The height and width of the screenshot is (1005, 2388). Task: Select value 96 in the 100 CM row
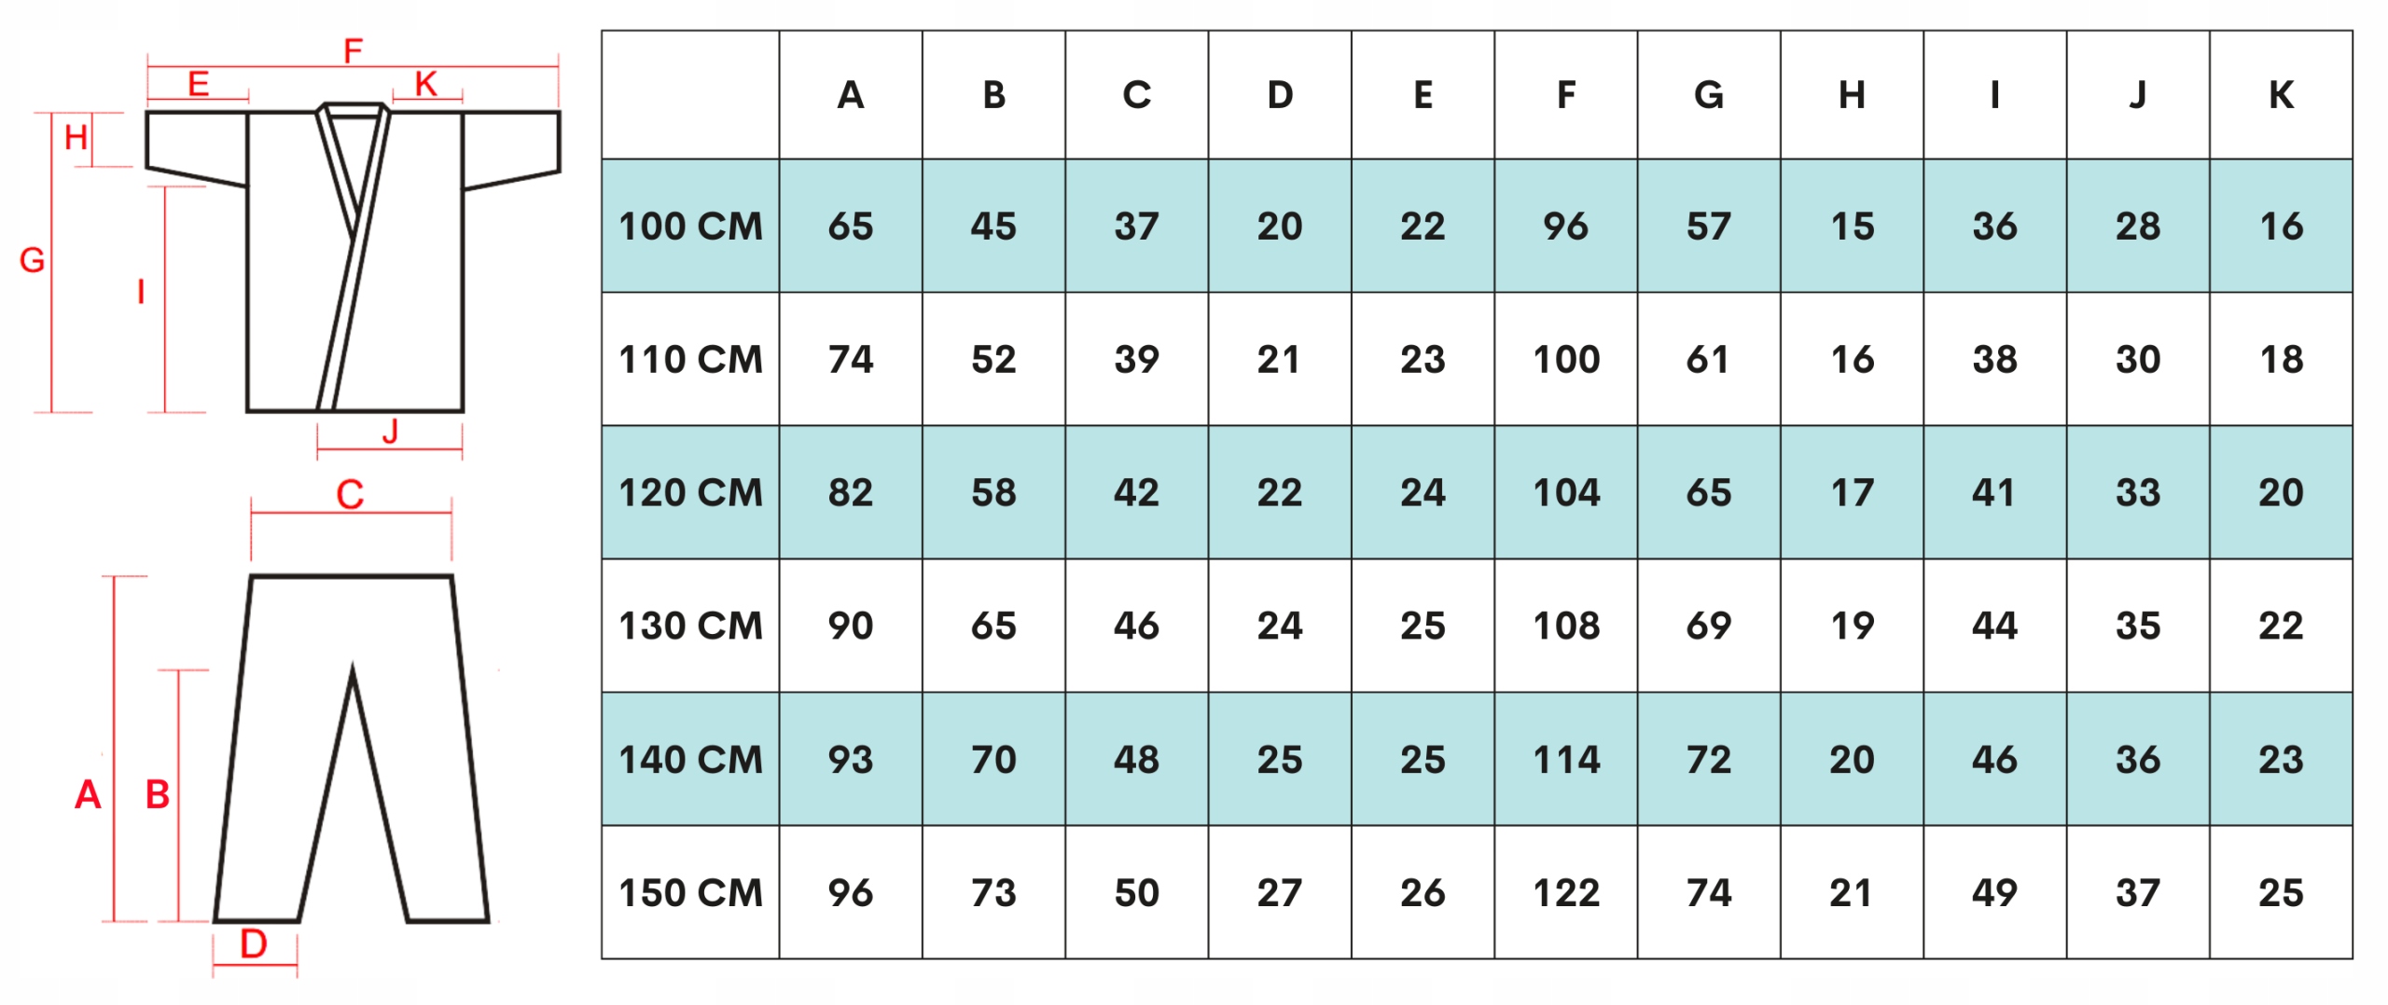point(1565,227)
